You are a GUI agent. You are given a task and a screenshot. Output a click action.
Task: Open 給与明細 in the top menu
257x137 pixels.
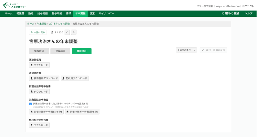pos(42,14)
